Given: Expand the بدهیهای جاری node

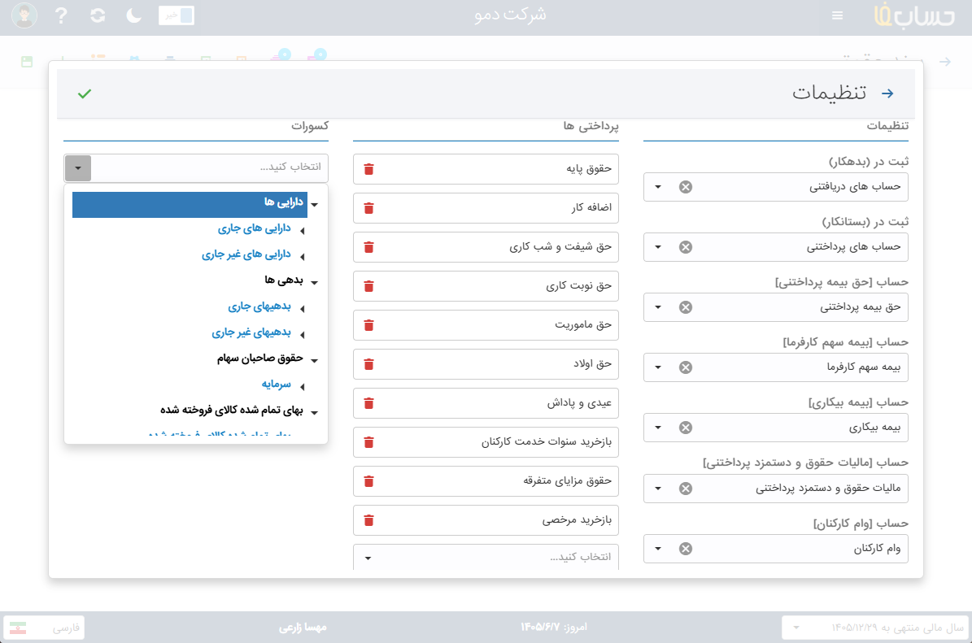Looking at the screenshot, I should (302, 309).
